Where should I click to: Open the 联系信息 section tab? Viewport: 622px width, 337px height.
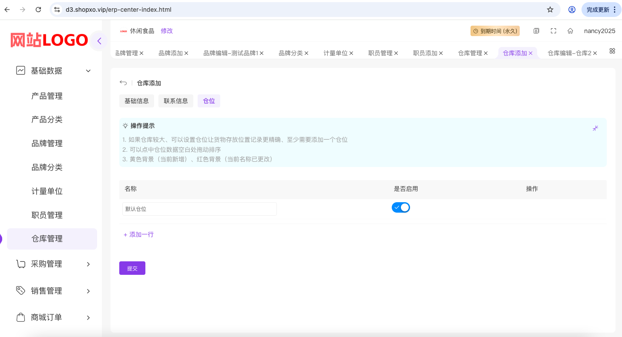click(x=176, y=101)
